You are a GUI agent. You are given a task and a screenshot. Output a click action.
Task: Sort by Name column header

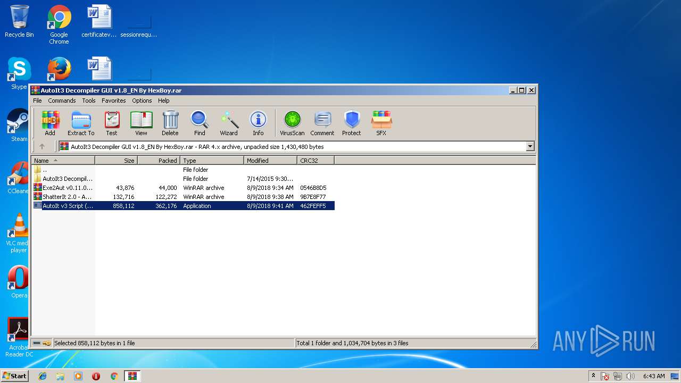click(63, 160)
